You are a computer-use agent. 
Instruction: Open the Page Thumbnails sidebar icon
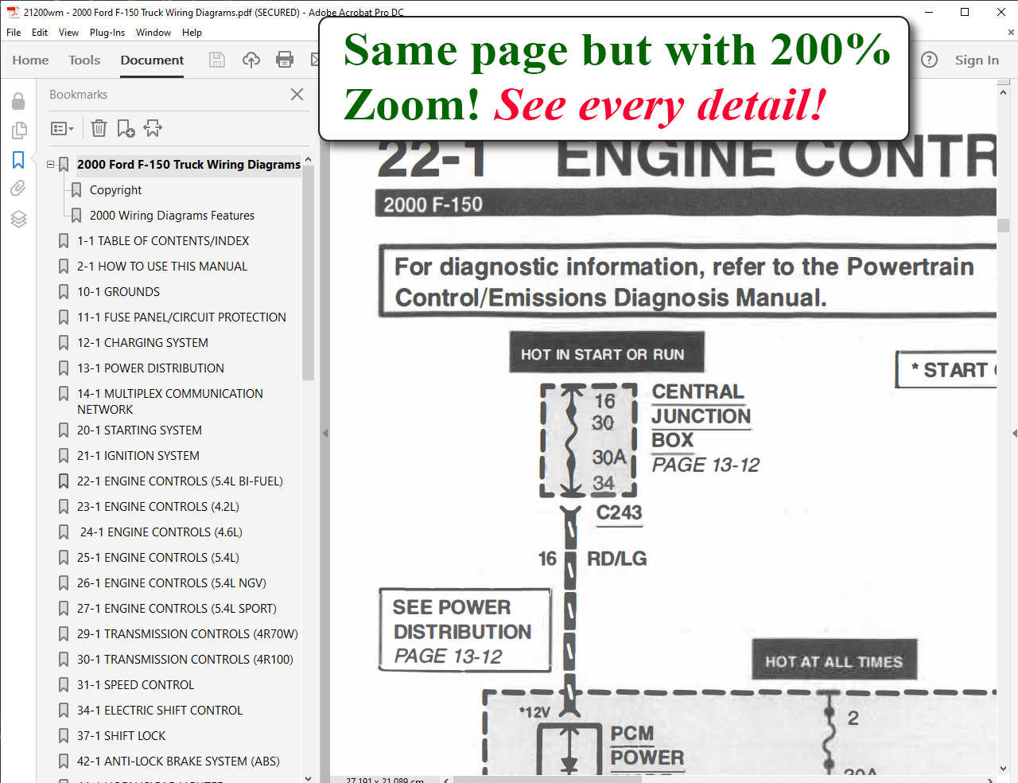point(18,130)
